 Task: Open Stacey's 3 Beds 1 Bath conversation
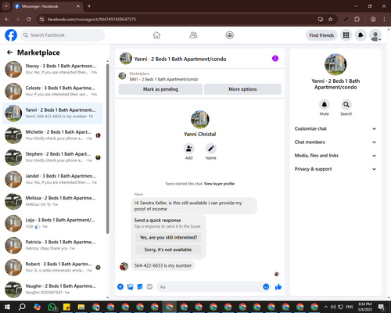52,69
